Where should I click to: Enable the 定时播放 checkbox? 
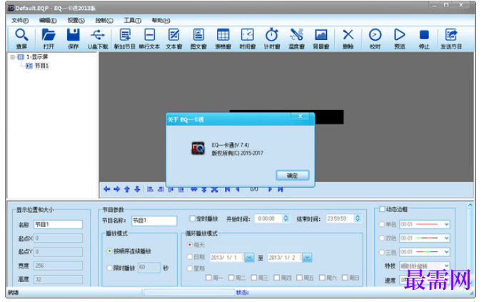(192, 218)
